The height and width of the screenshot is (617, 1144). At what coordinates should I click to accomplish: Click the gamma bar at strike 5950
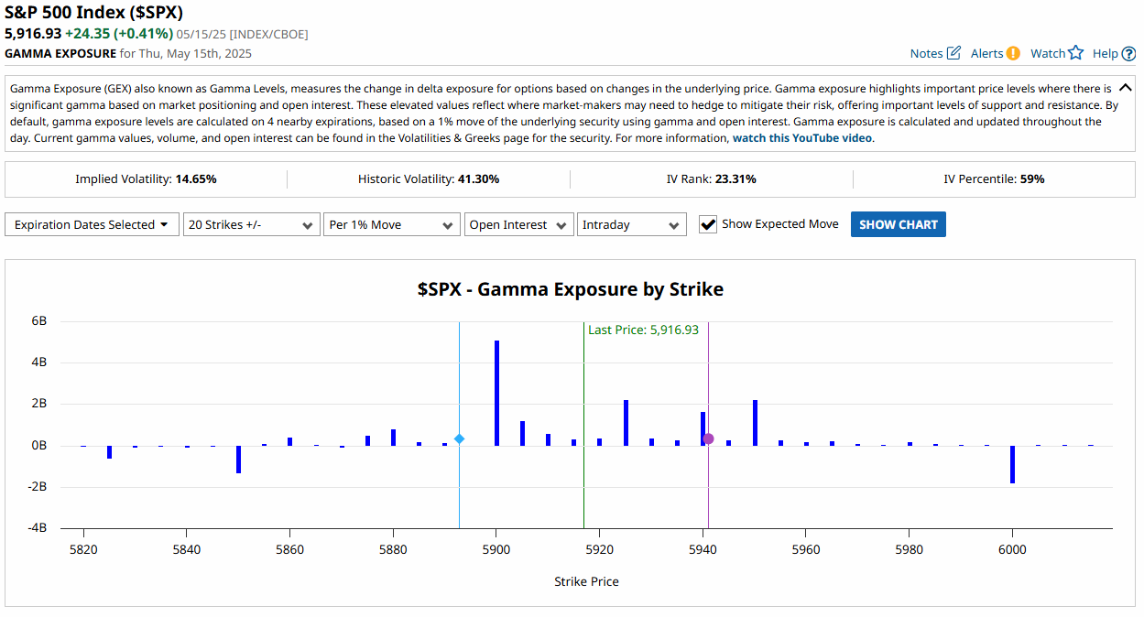(x=755, y=423)
